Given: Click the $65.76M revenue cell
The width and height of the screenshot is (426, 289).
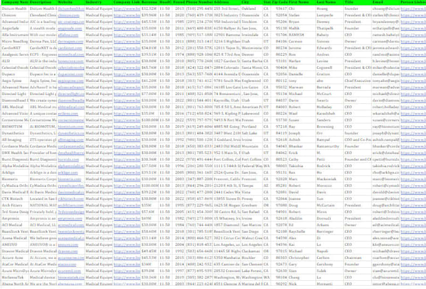Looking at the screenshot, I should (150, 68).
